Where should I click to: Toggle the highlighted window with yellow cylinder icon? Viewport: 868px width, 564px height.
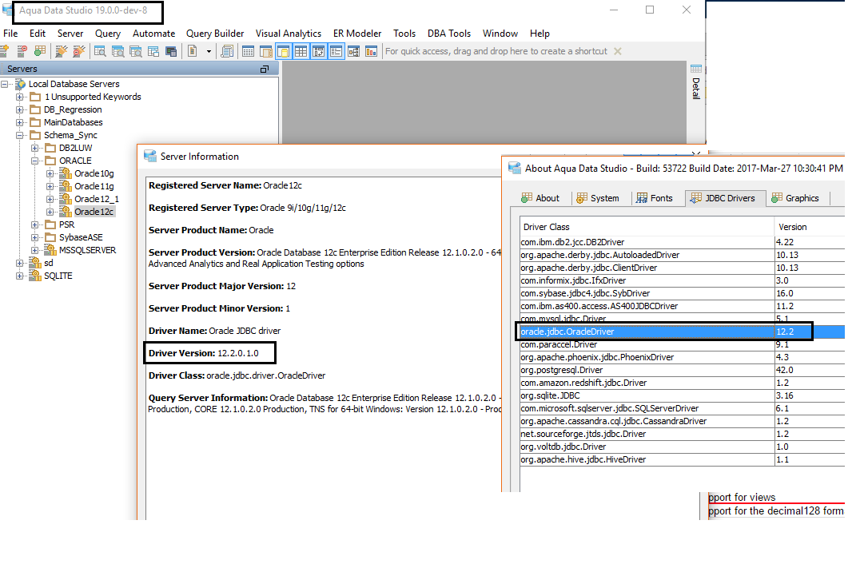click(283, 51)
